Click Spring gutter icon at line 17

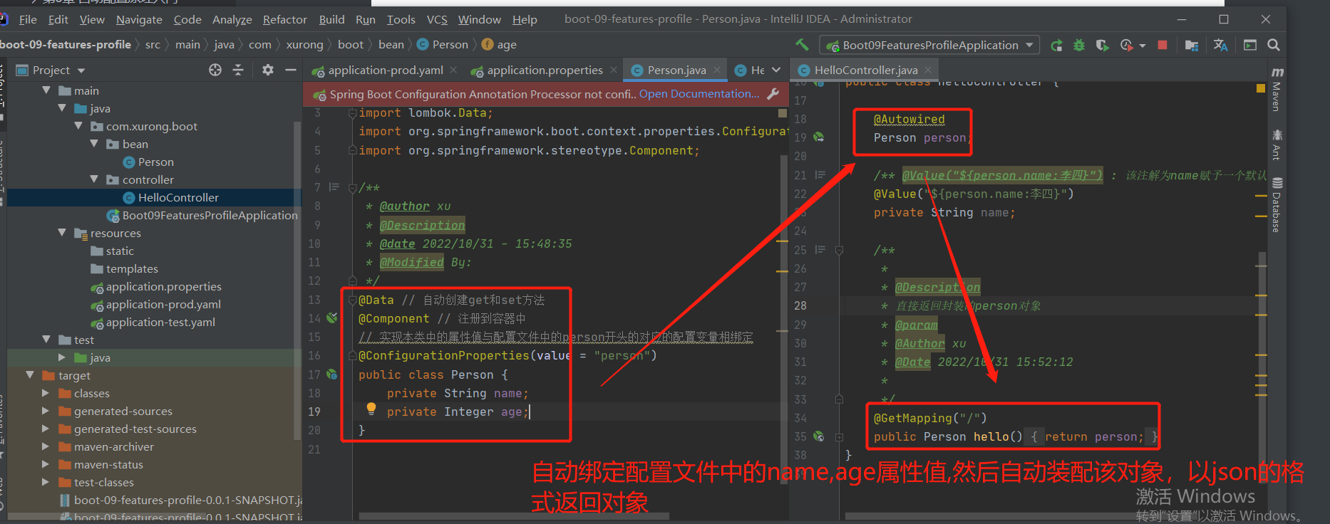pos(332,374)
